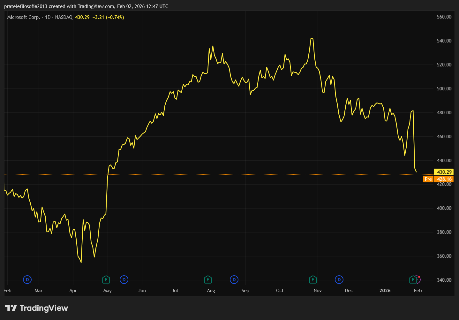Screen dimensions: 459x320
Task: Click the Feb label right of 2026
Action: 418,291
